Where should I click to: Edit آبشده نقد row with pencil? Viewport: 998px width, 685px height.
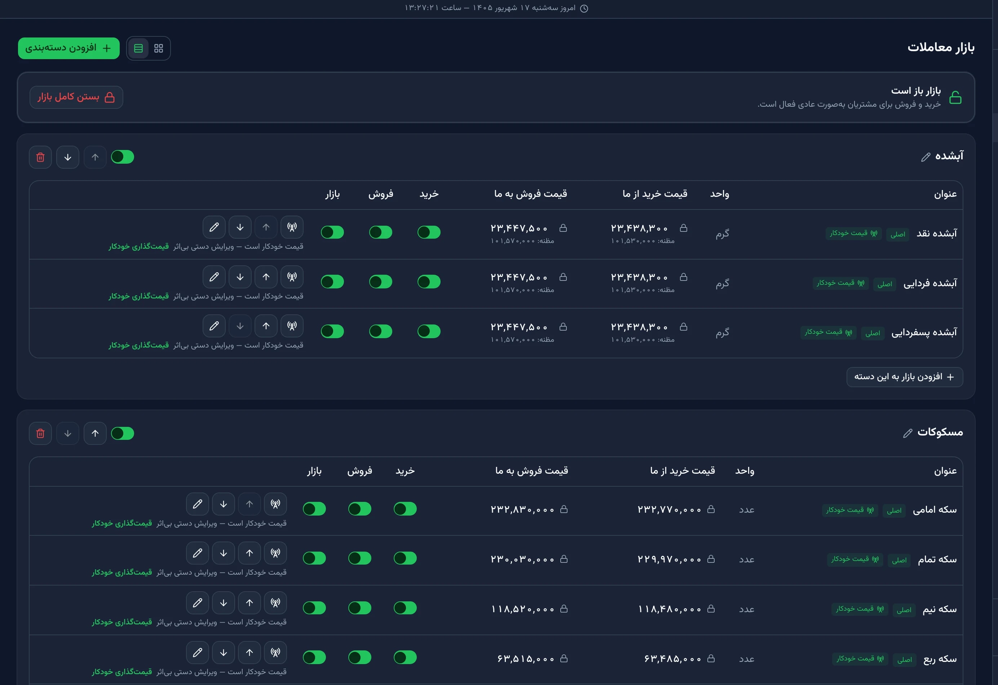(214, 227)
